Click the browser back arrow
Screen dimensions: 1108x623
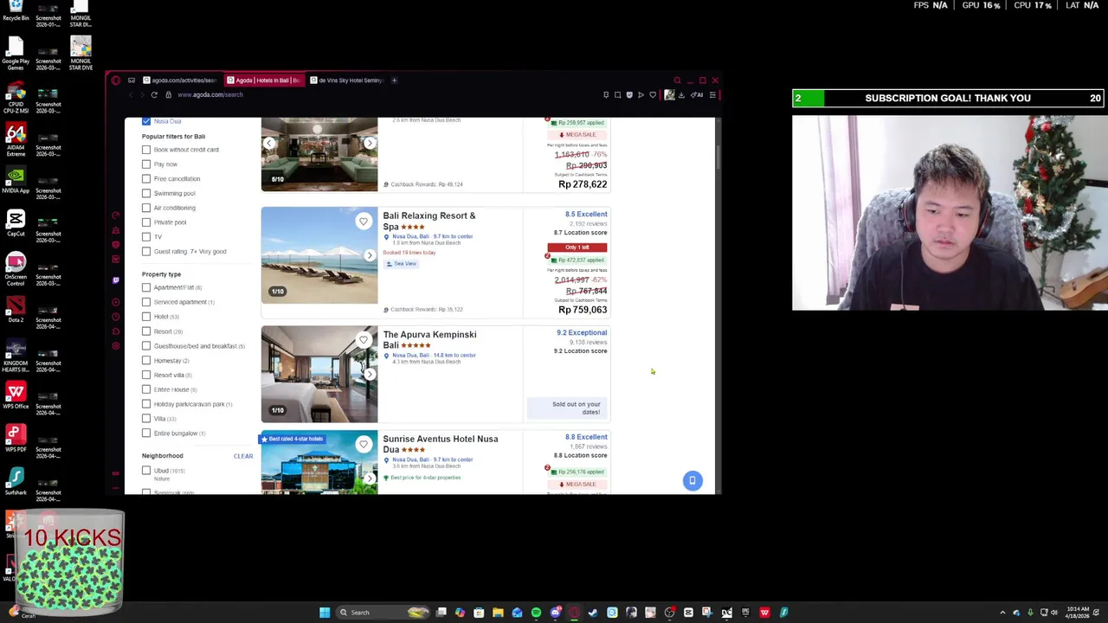(132, 95)
